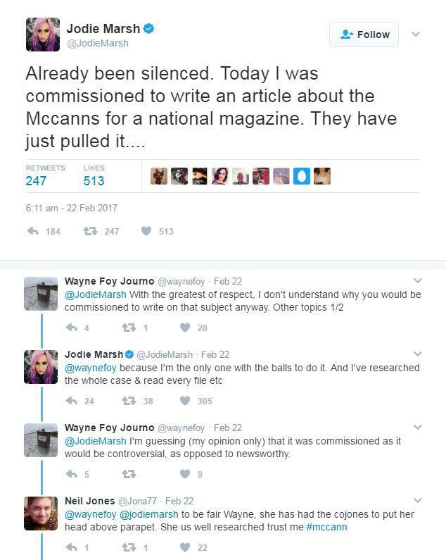Expand more options on Wayne Foy's first reply

point(417,281)
